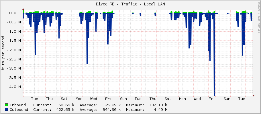Click the green Inbound legend swatch
This screenshot has width=261, height=114.
pos(7,105)
